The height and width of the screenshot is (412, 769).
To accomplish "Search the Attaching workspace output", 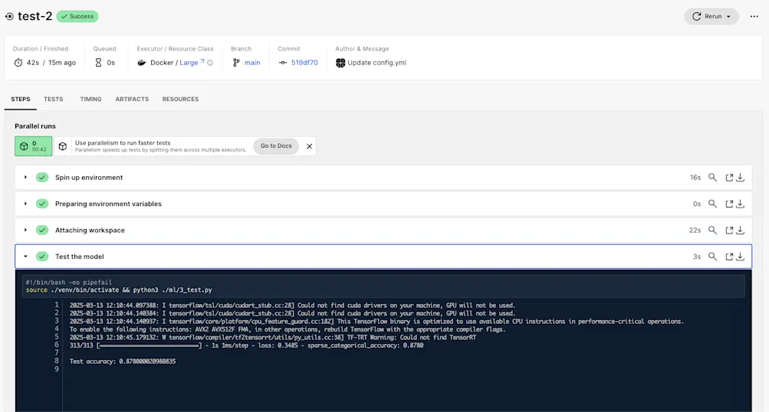I will click(712, 231).
